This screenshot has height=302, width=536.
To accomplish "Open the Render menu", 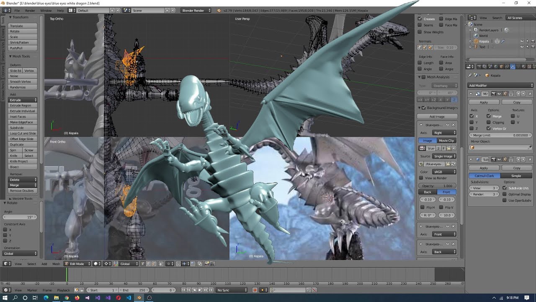I will click(30, 10).
